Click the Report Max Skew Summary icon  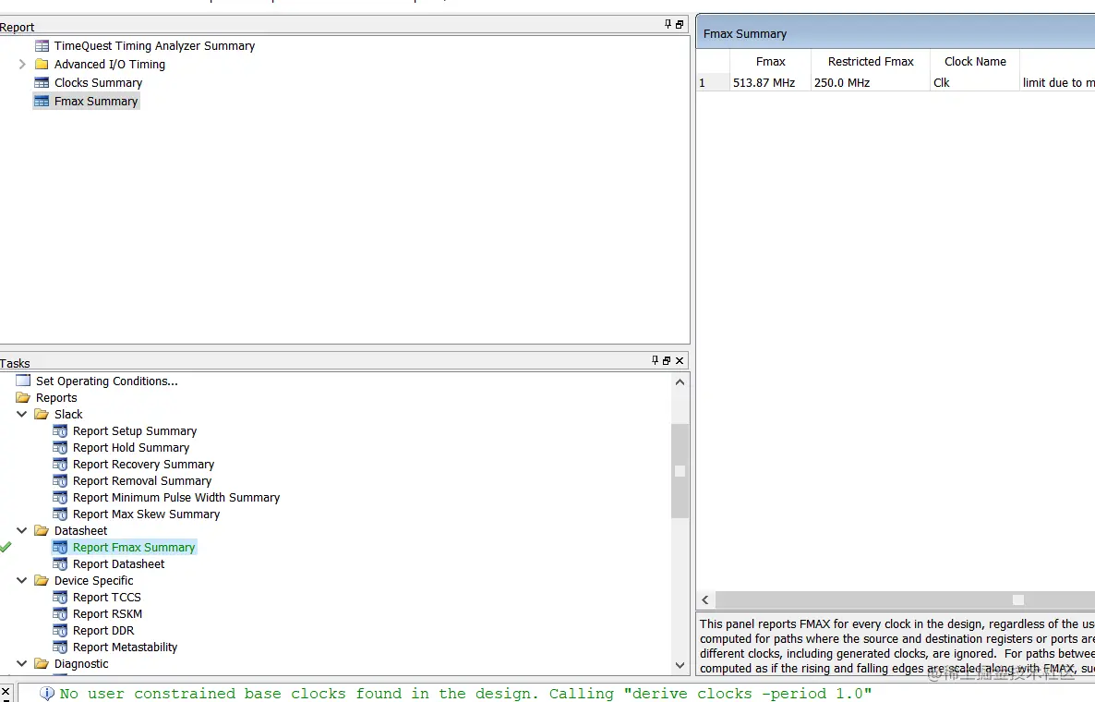(x=61, y=514)
